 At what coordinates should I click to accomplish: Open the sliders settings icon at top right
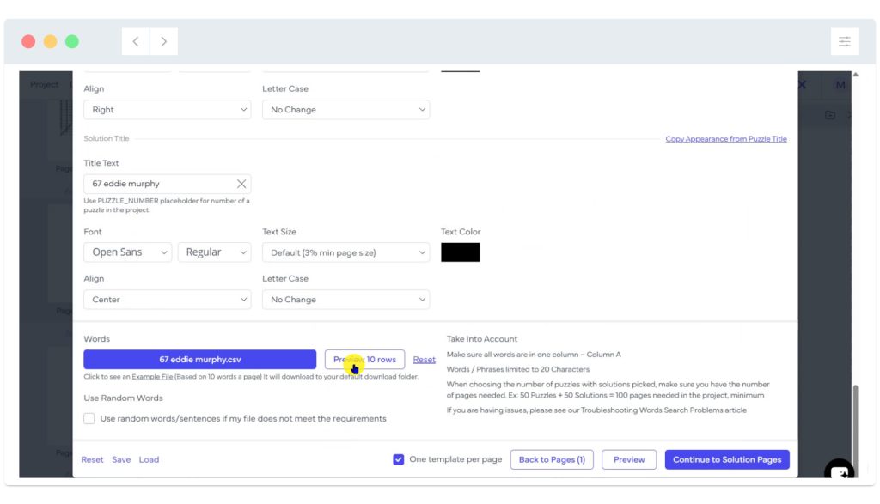coord(844,41)
